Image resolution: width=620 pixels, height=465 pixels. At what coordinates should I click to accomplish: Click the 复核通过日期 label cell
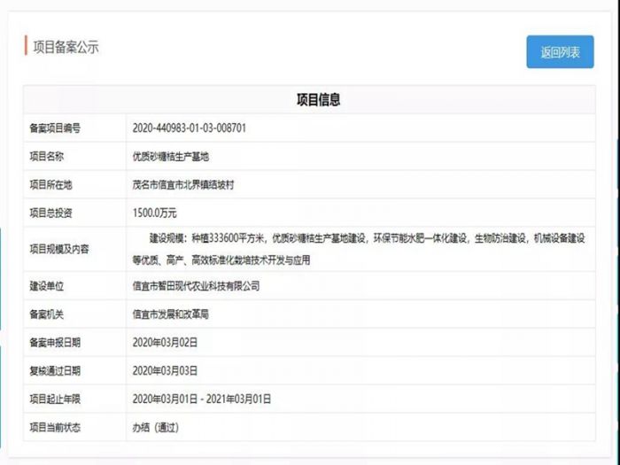pos(74,370)
